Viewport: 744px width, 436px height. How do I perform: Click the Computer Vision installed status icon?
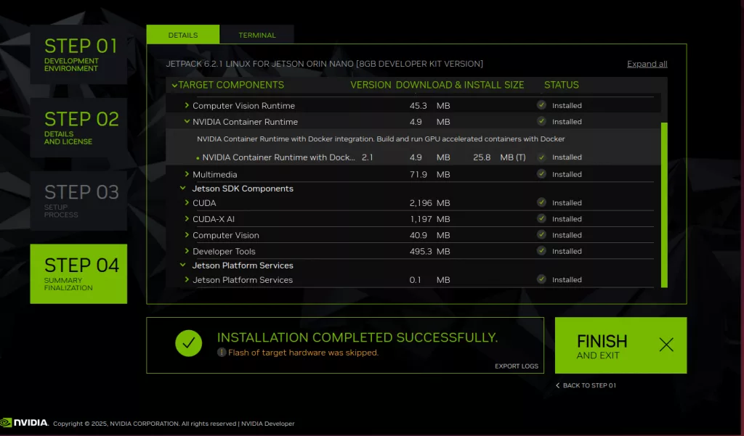541,234
